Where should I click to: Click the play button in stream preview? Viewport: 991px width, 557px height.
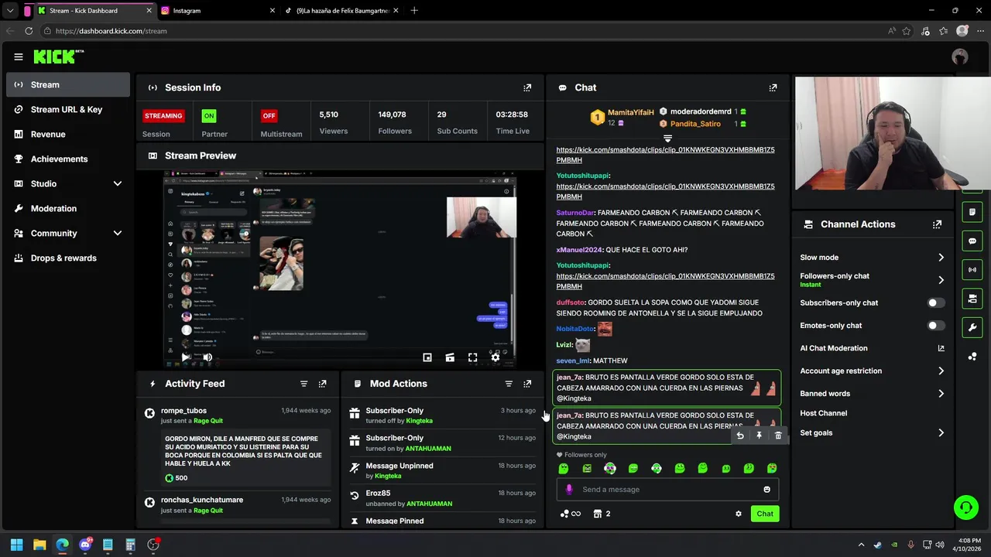click(x=186, y=357)
